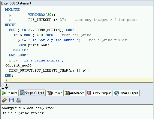Click the VARCHAR2(30) declaration

pyautogui.click(x=41, y=15)
